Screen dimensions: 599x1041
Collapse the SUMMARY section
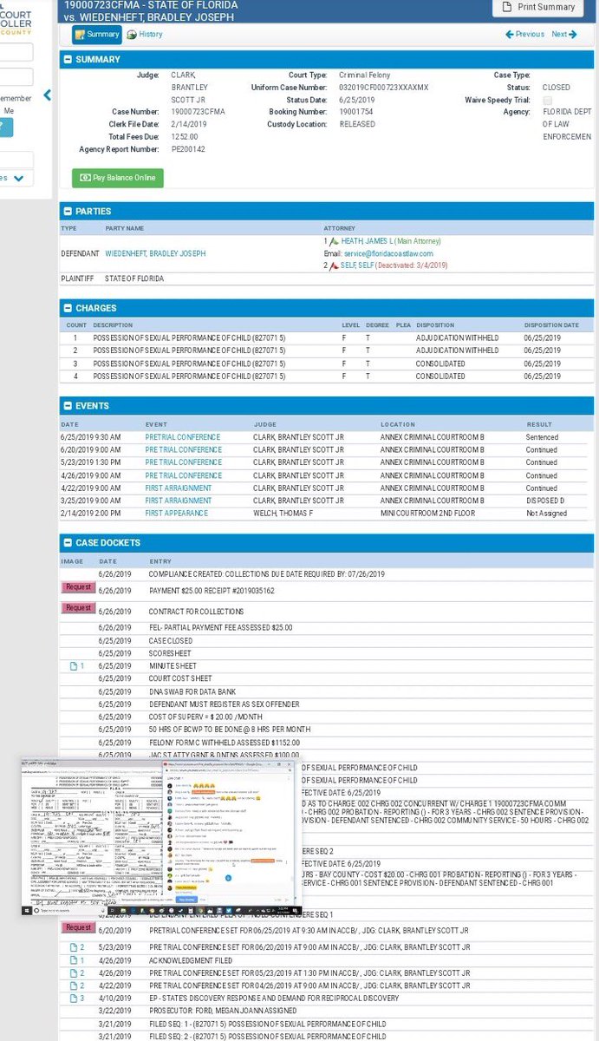tap(68, 60)
